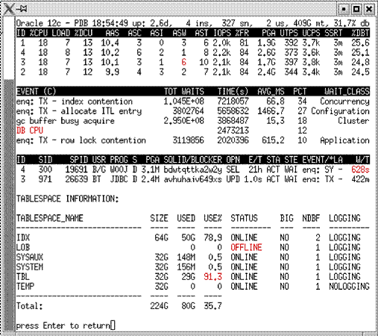Click the pin (stick window) icon
Screen dimensions: 378x336
coord(22,9)
